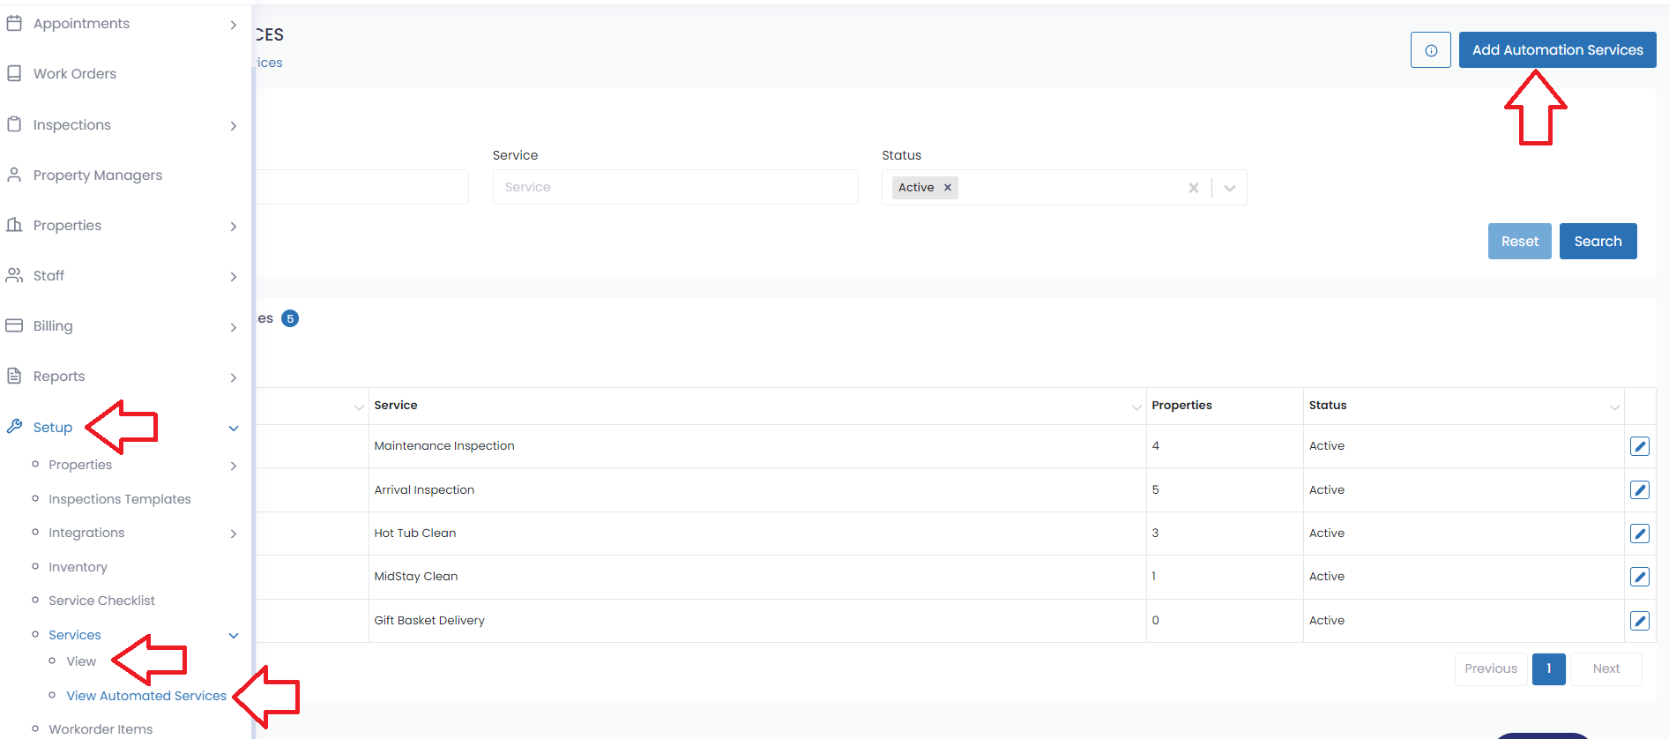Screen dimensions: 1669x739
Task: Click the Property Managers person icon
Action: [14, 175]
